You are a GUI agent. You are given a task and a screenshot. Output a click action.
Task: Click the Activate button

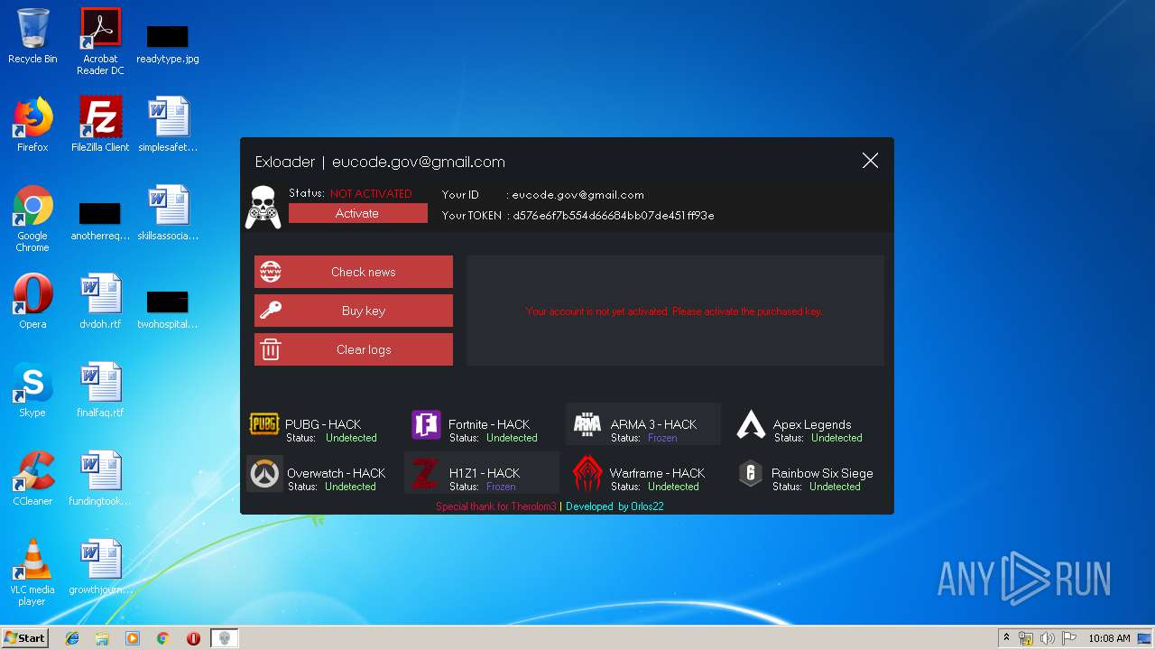click(x=357, y=213)
